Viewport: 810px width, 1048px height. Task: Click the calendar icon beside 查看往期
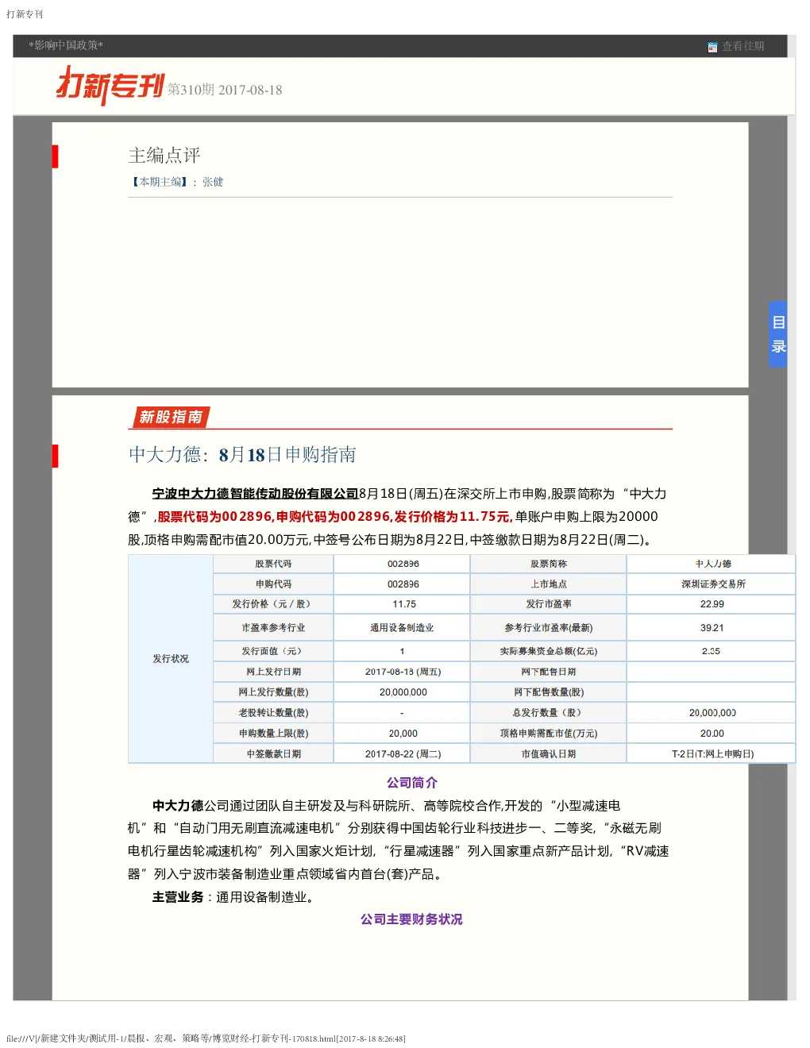(712, 47)
